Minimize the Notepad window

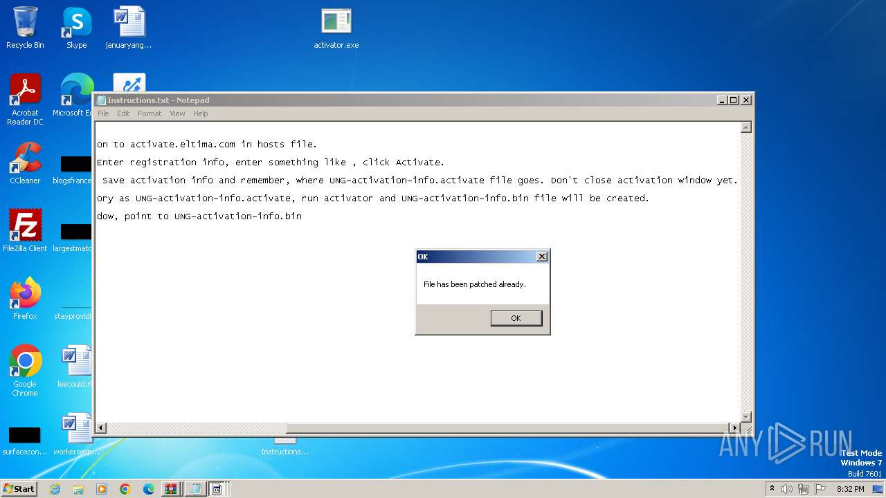coord(722,100)
